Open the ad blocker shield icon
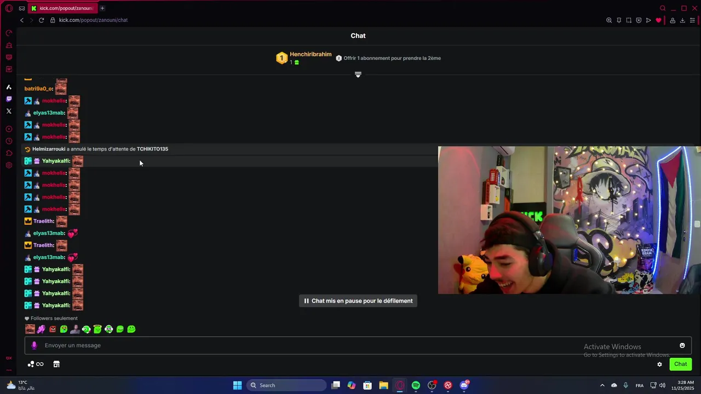Viewport: 701px width, 394px height. click(639, 20)
